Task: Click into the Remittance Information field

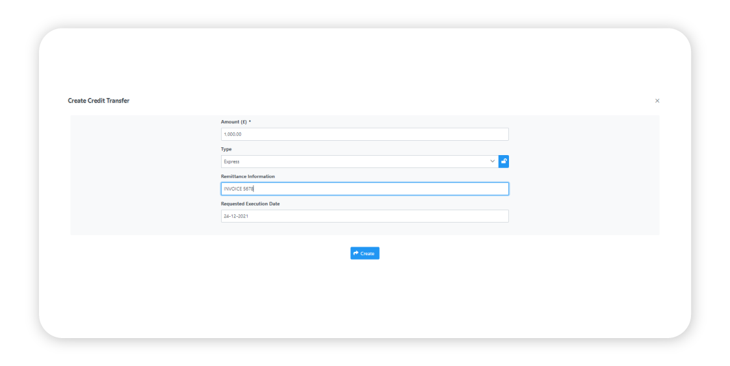Action: pyautogui.click(x=364, y=189)
